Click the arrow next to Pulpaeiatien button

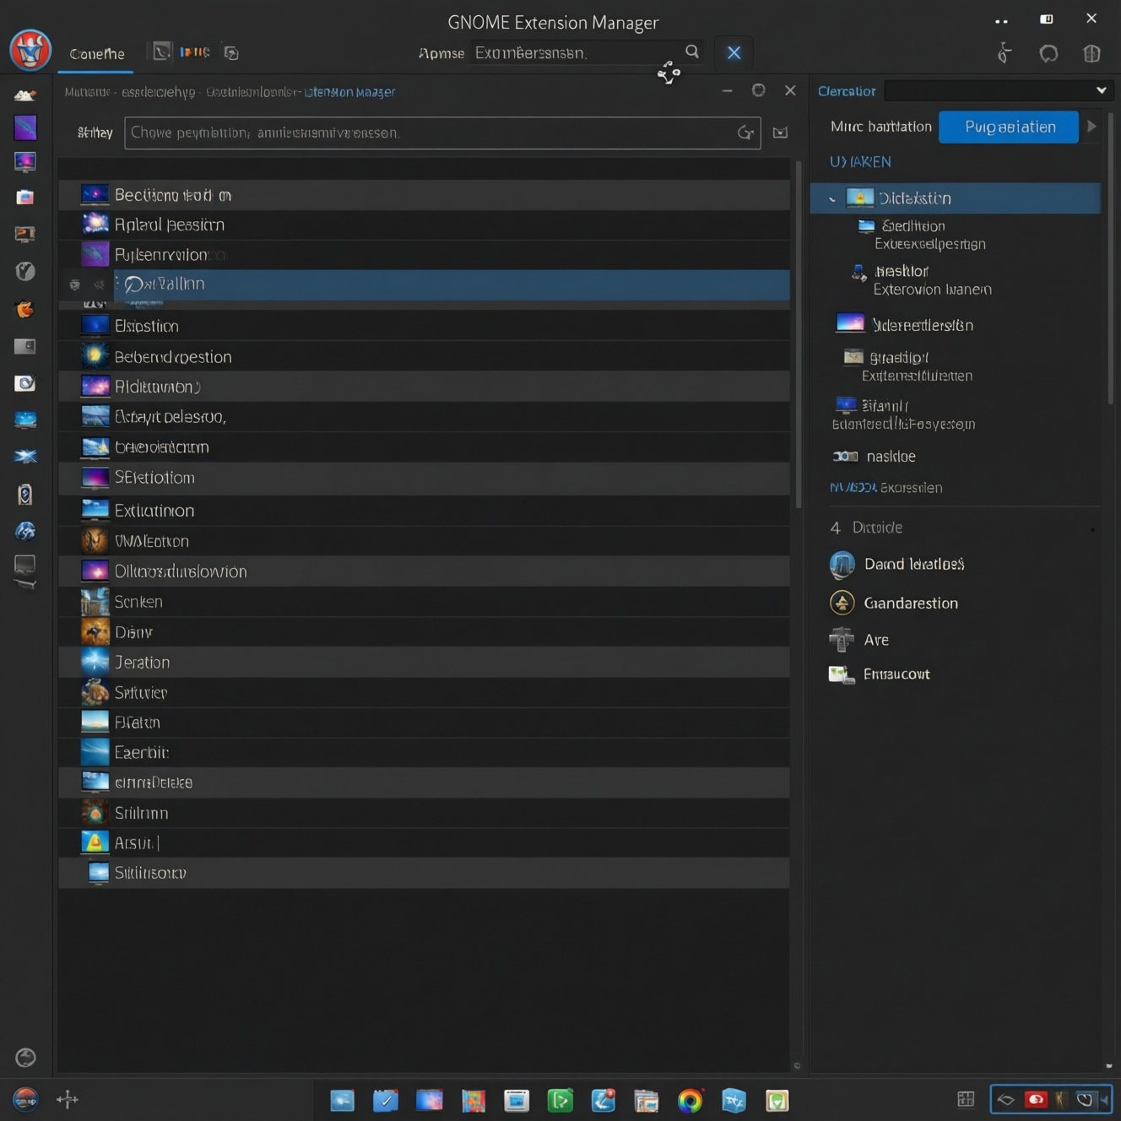pyautogui.click(x=1091, y=127)
